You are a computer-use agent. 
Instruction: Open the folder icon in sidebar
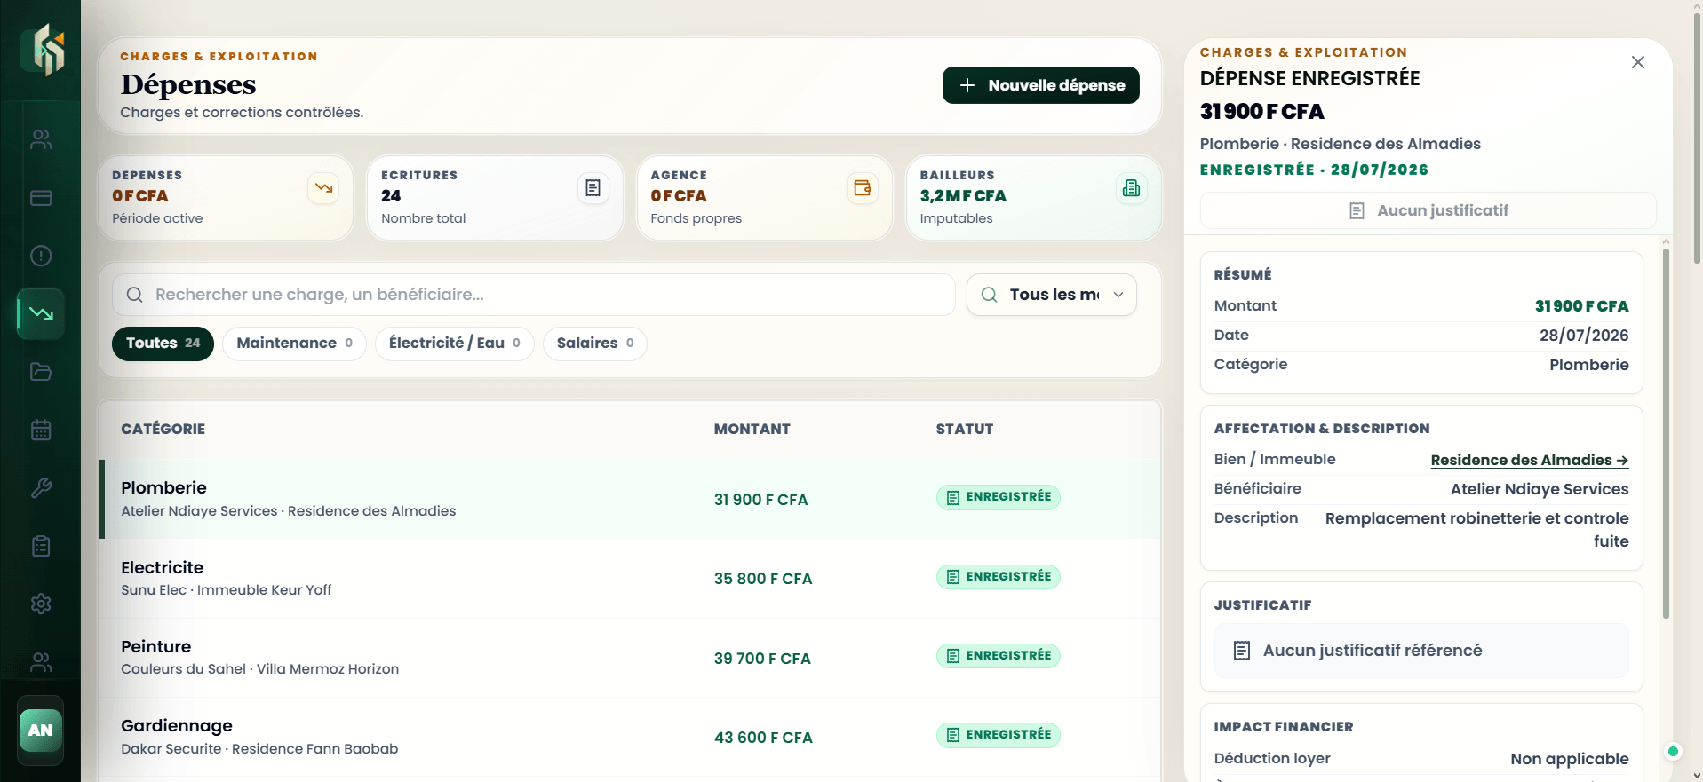tap(41, 372)
